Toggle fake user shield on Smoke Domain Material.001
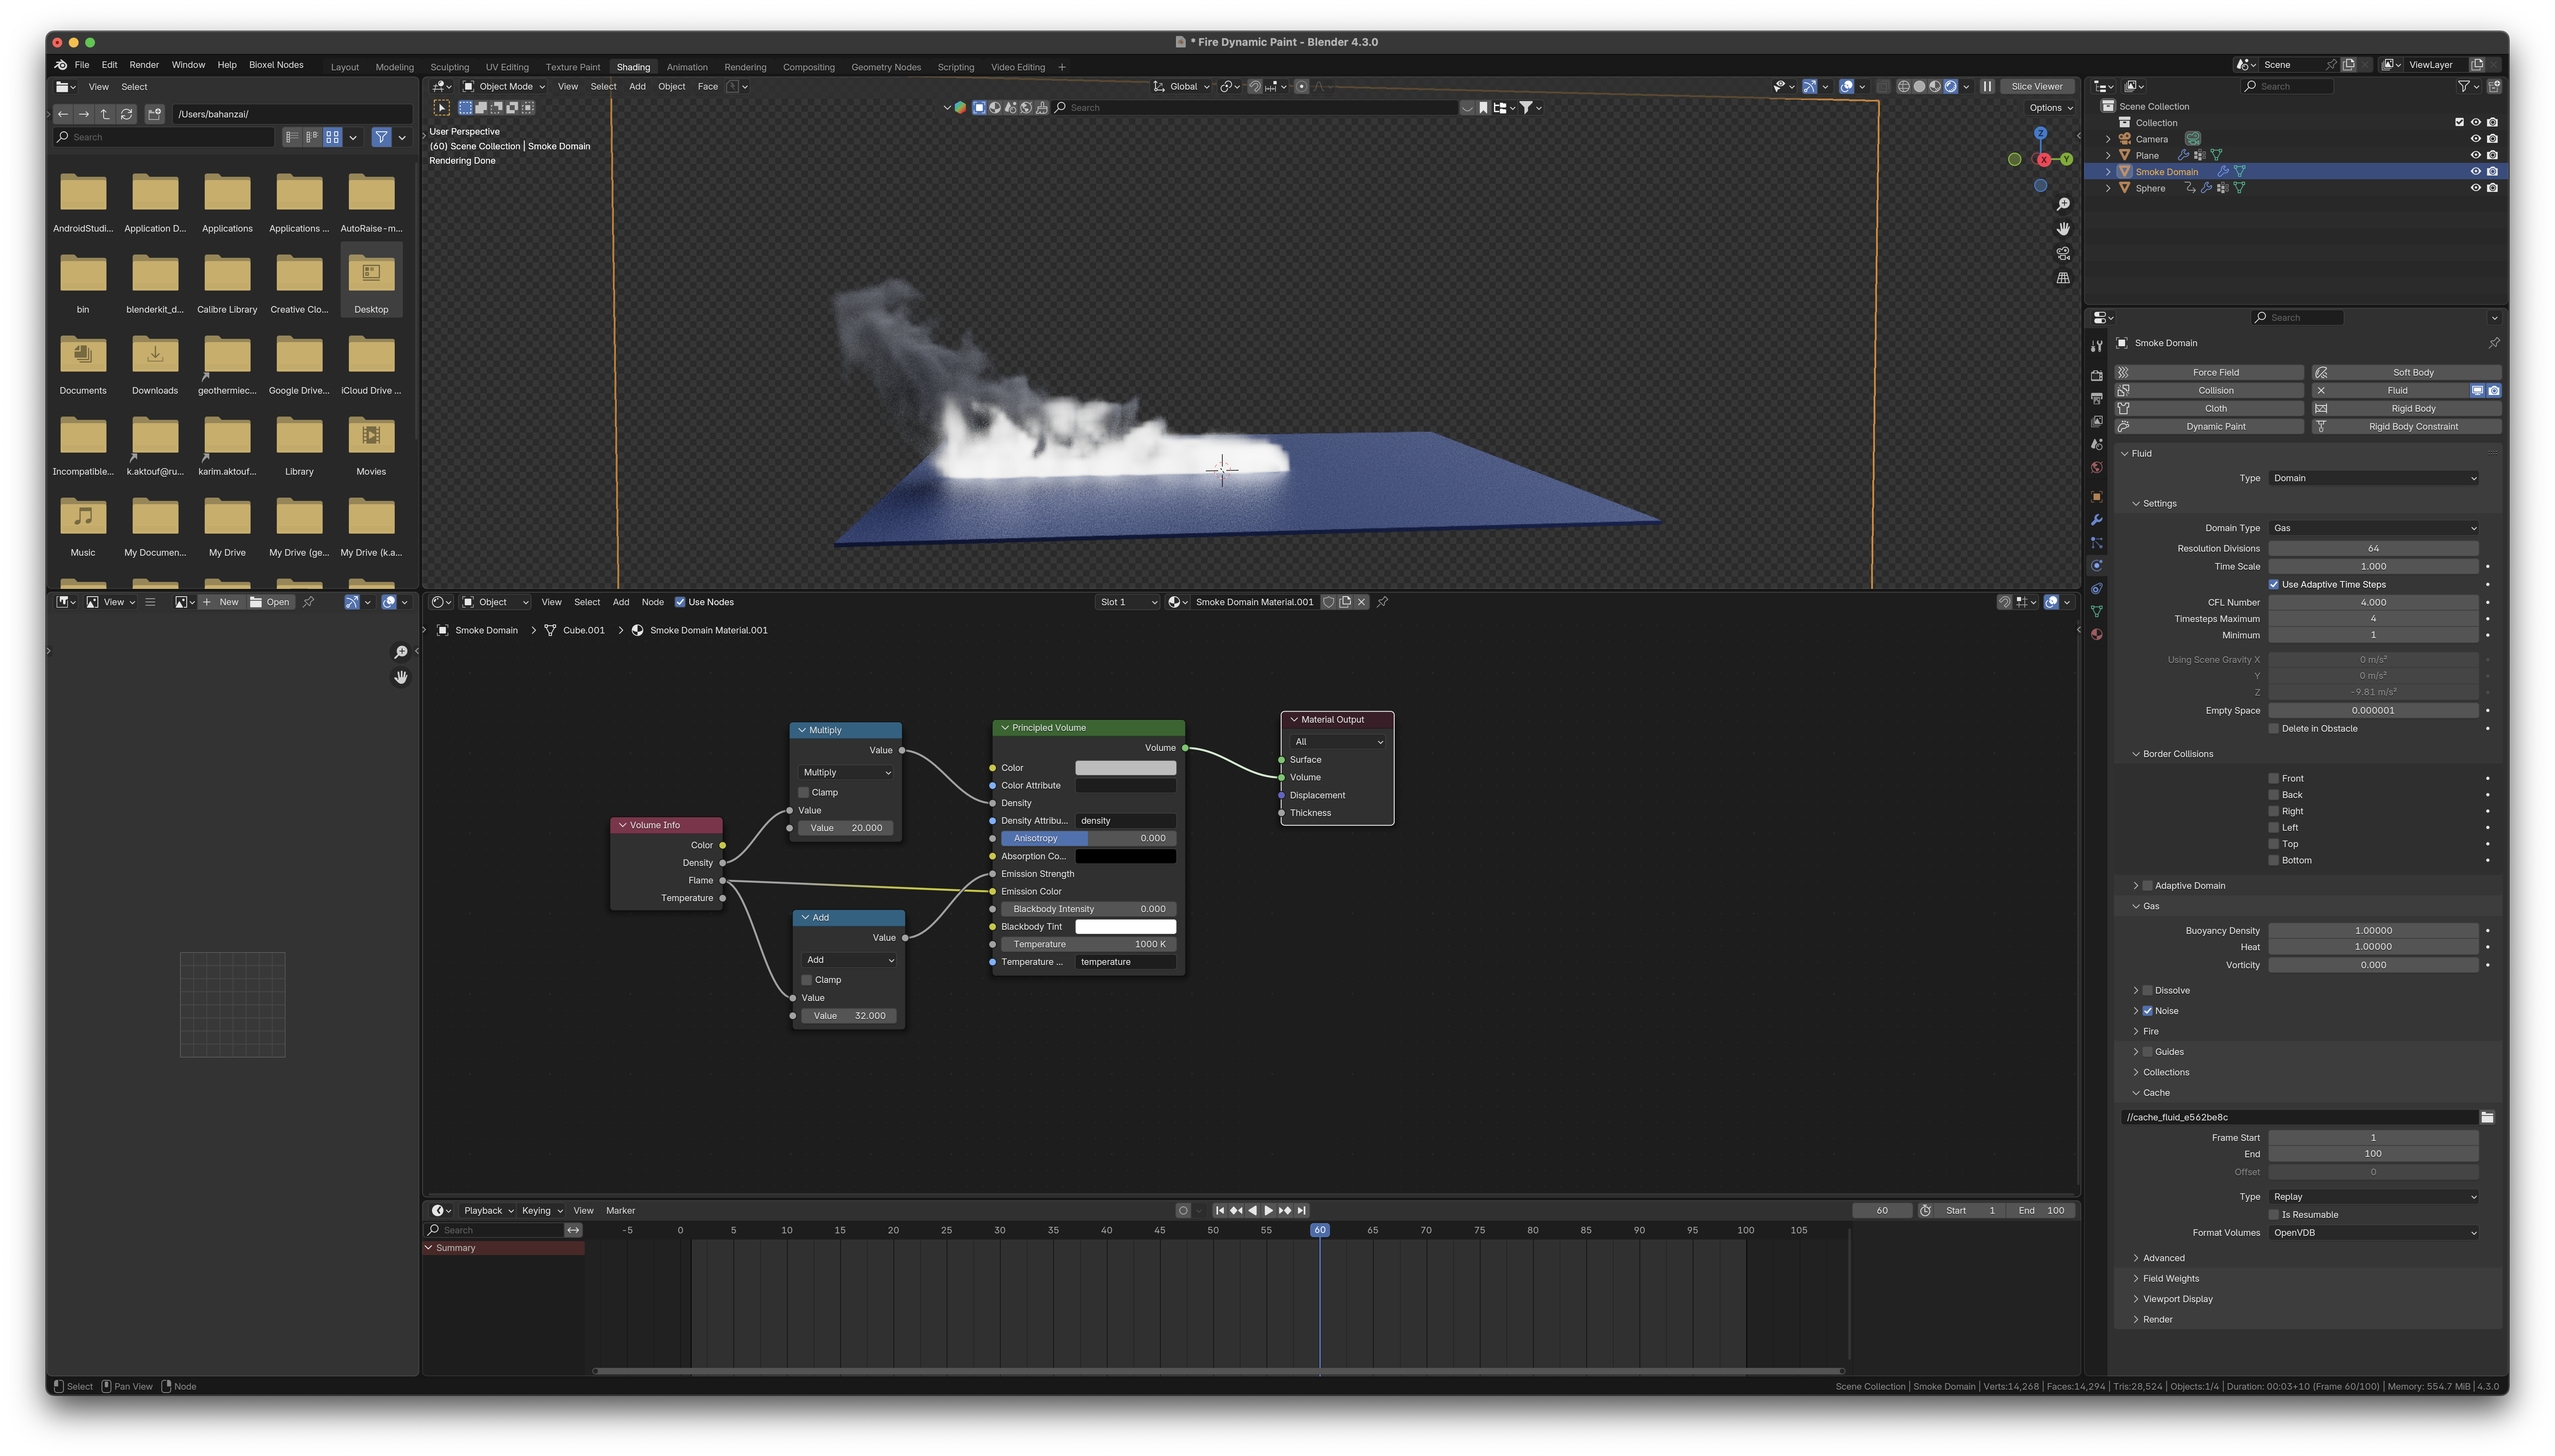The image size is (2555, 1456). pos(1329,602)
